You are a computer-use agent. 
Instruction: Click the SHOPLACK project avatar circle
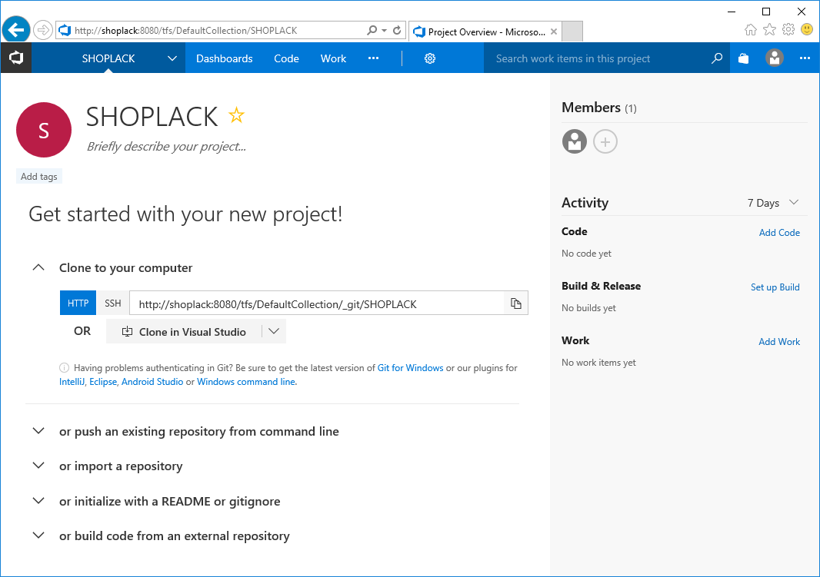click(44, 130)
